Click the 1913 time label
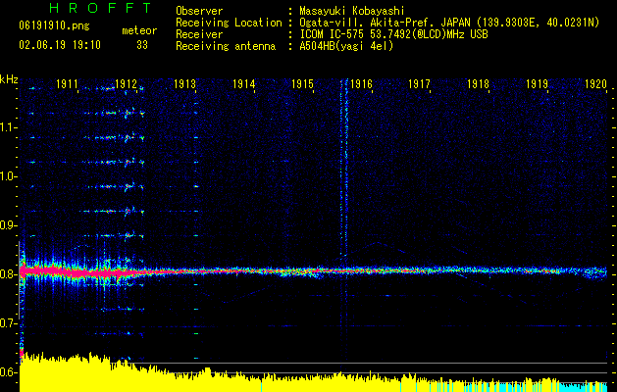The width and height of the screenshot is (617, 392). (x=185, y=83)
